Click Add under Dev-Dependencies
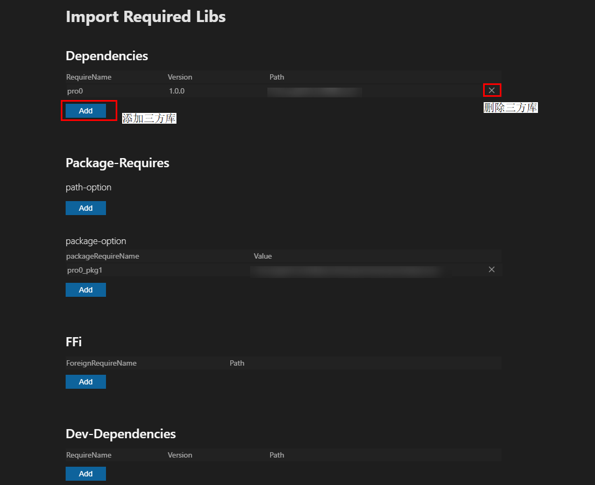Image resolution: width=595 pixels, height=485 pixels. (86, 474)
